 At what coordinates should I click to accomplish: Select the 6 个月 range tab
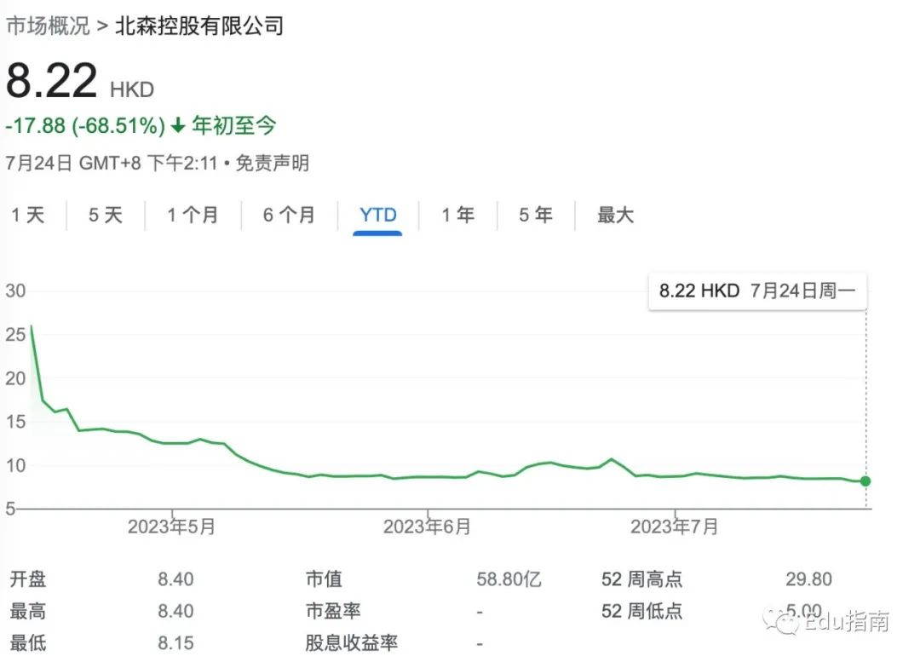(x=289, y=215)
